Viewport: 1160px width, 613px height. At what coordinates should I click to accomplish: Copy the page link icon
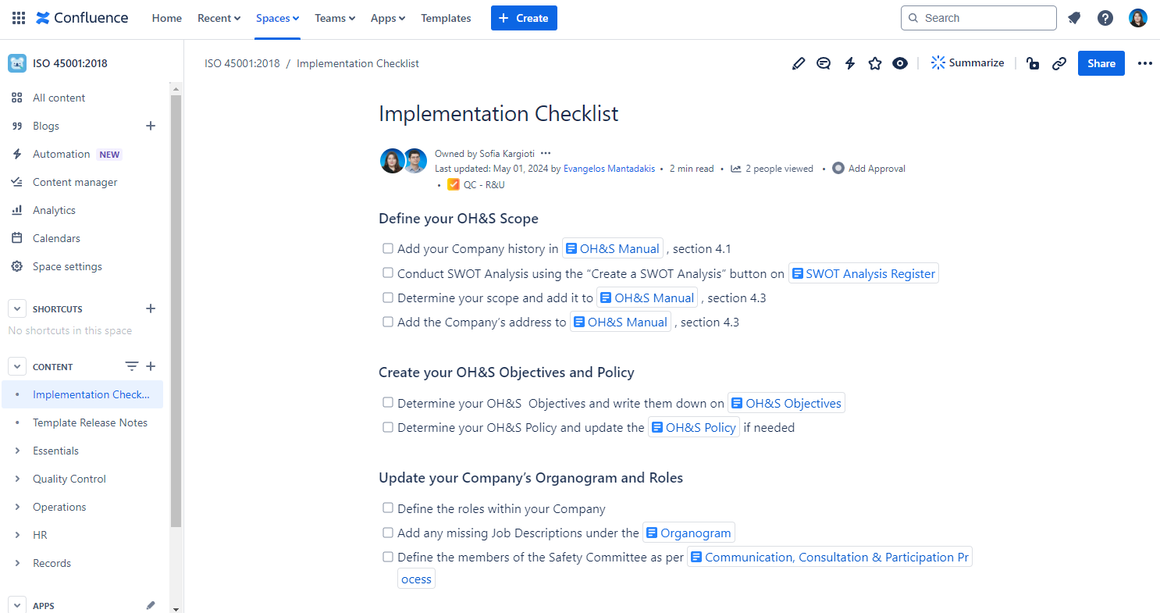pos(1059,63)
